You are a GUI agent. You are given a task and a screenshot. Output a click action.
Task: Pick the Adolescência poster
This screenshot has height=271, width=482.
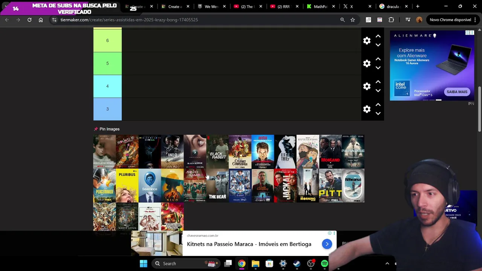coord(105,152)
